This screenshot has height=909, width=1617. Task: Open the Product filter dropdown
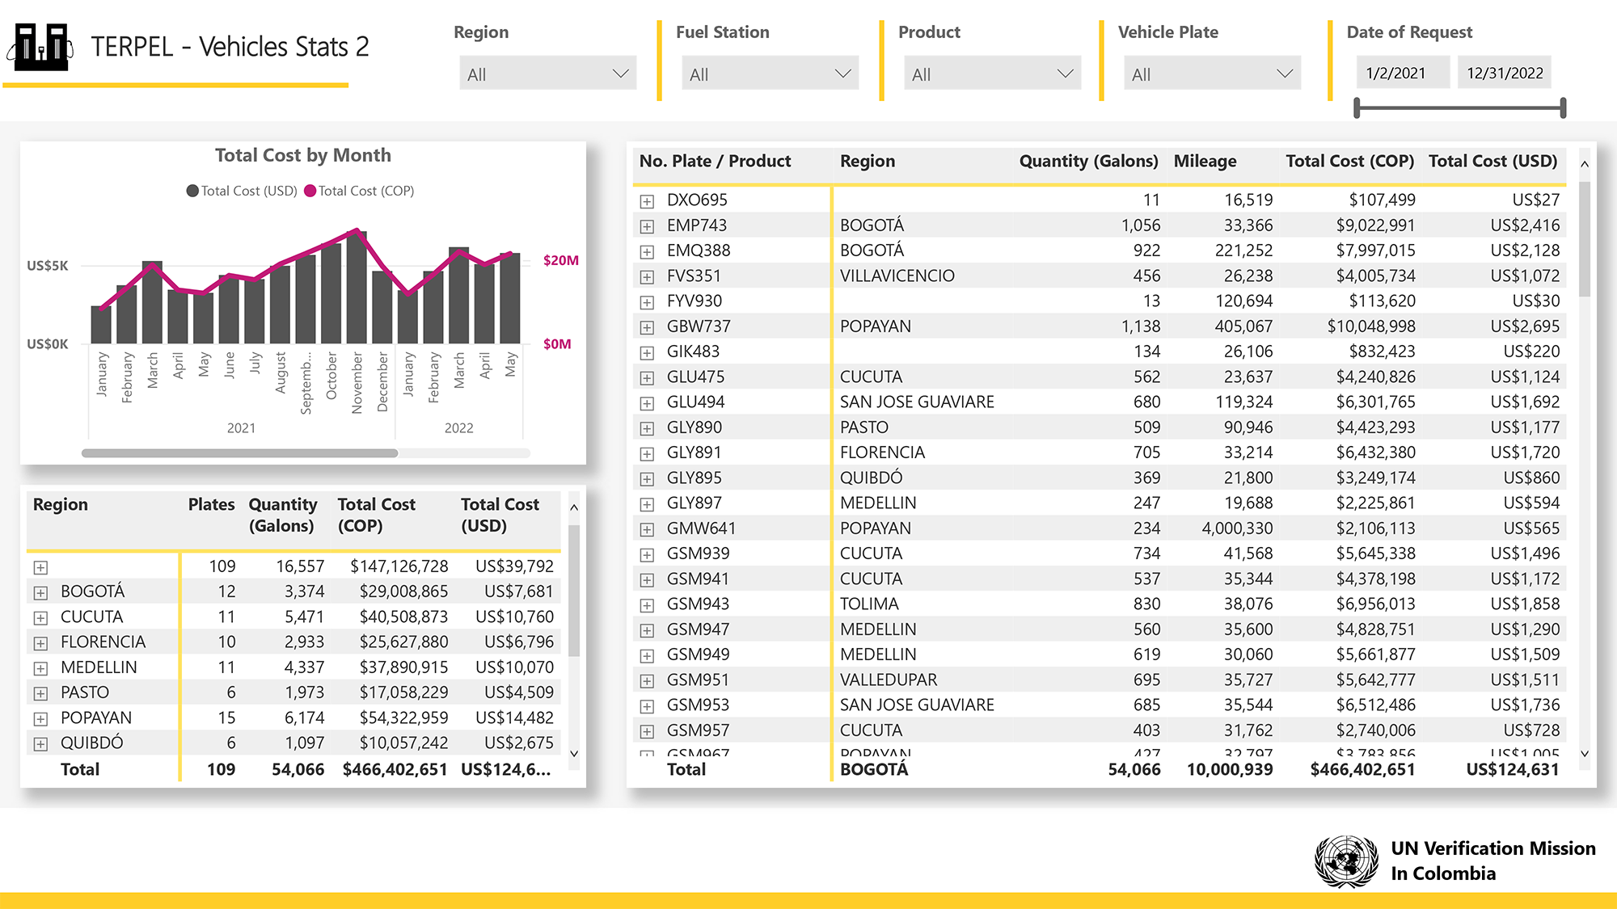tap(992, 74)
